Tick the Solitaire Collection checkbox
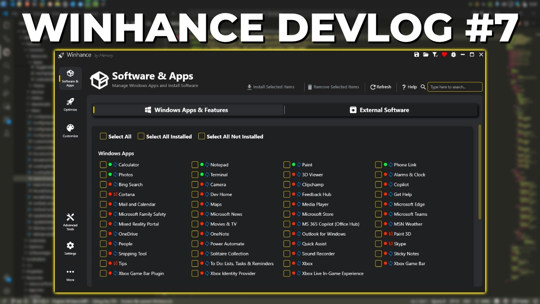 point(195,254)
